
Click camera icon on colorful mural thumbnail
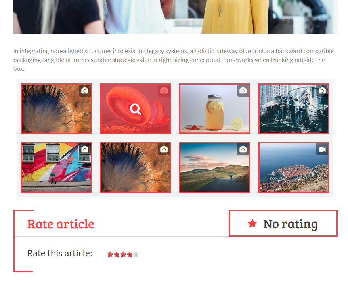(85, 150)
